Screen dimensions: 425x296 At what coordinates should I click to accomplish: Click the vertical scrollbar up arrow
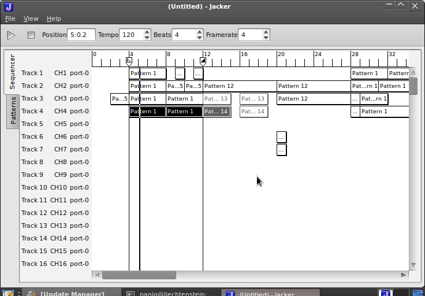413,72
